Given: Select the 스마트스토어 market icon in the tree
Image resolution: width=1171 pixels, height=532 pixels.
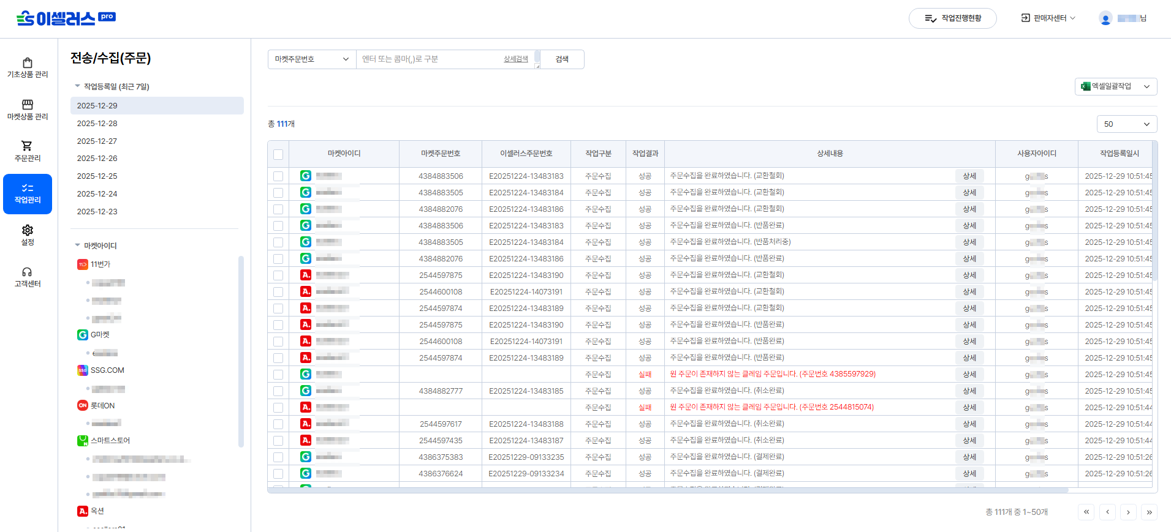Looking at the screenshot, I should (83, 441).
